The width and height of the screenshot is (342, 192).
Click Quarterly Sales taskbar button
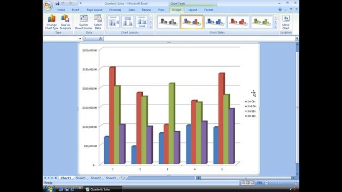pyautogui.click(x=103, y=189)
